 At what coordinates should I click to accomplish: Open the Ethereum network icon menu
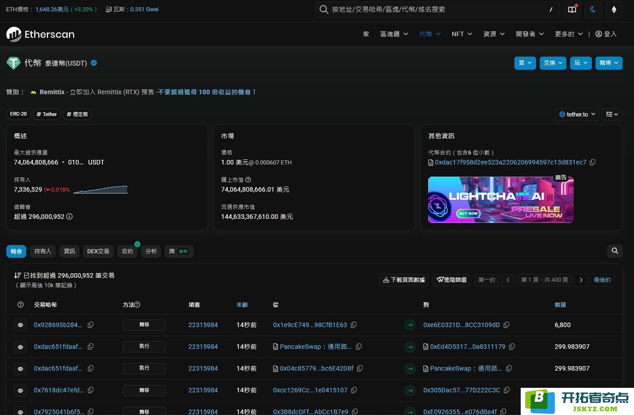[614, 10]
